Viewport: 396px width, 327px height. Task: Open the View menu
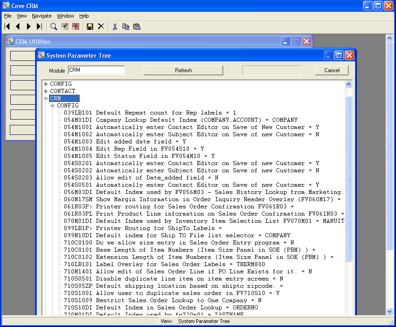click(22, 16)
